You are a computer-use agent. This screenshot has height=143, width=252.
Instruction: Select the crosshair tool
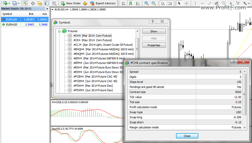click(186, 3)
